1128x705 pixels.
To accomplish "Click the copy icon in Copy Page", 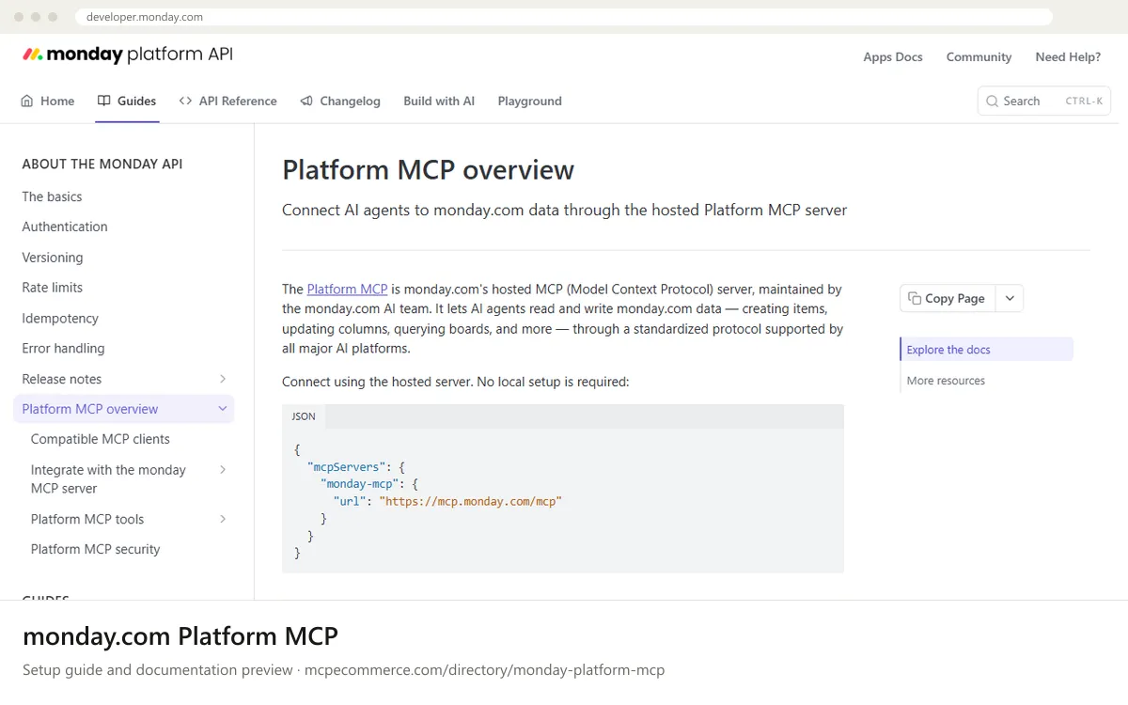I will [915, 298].
